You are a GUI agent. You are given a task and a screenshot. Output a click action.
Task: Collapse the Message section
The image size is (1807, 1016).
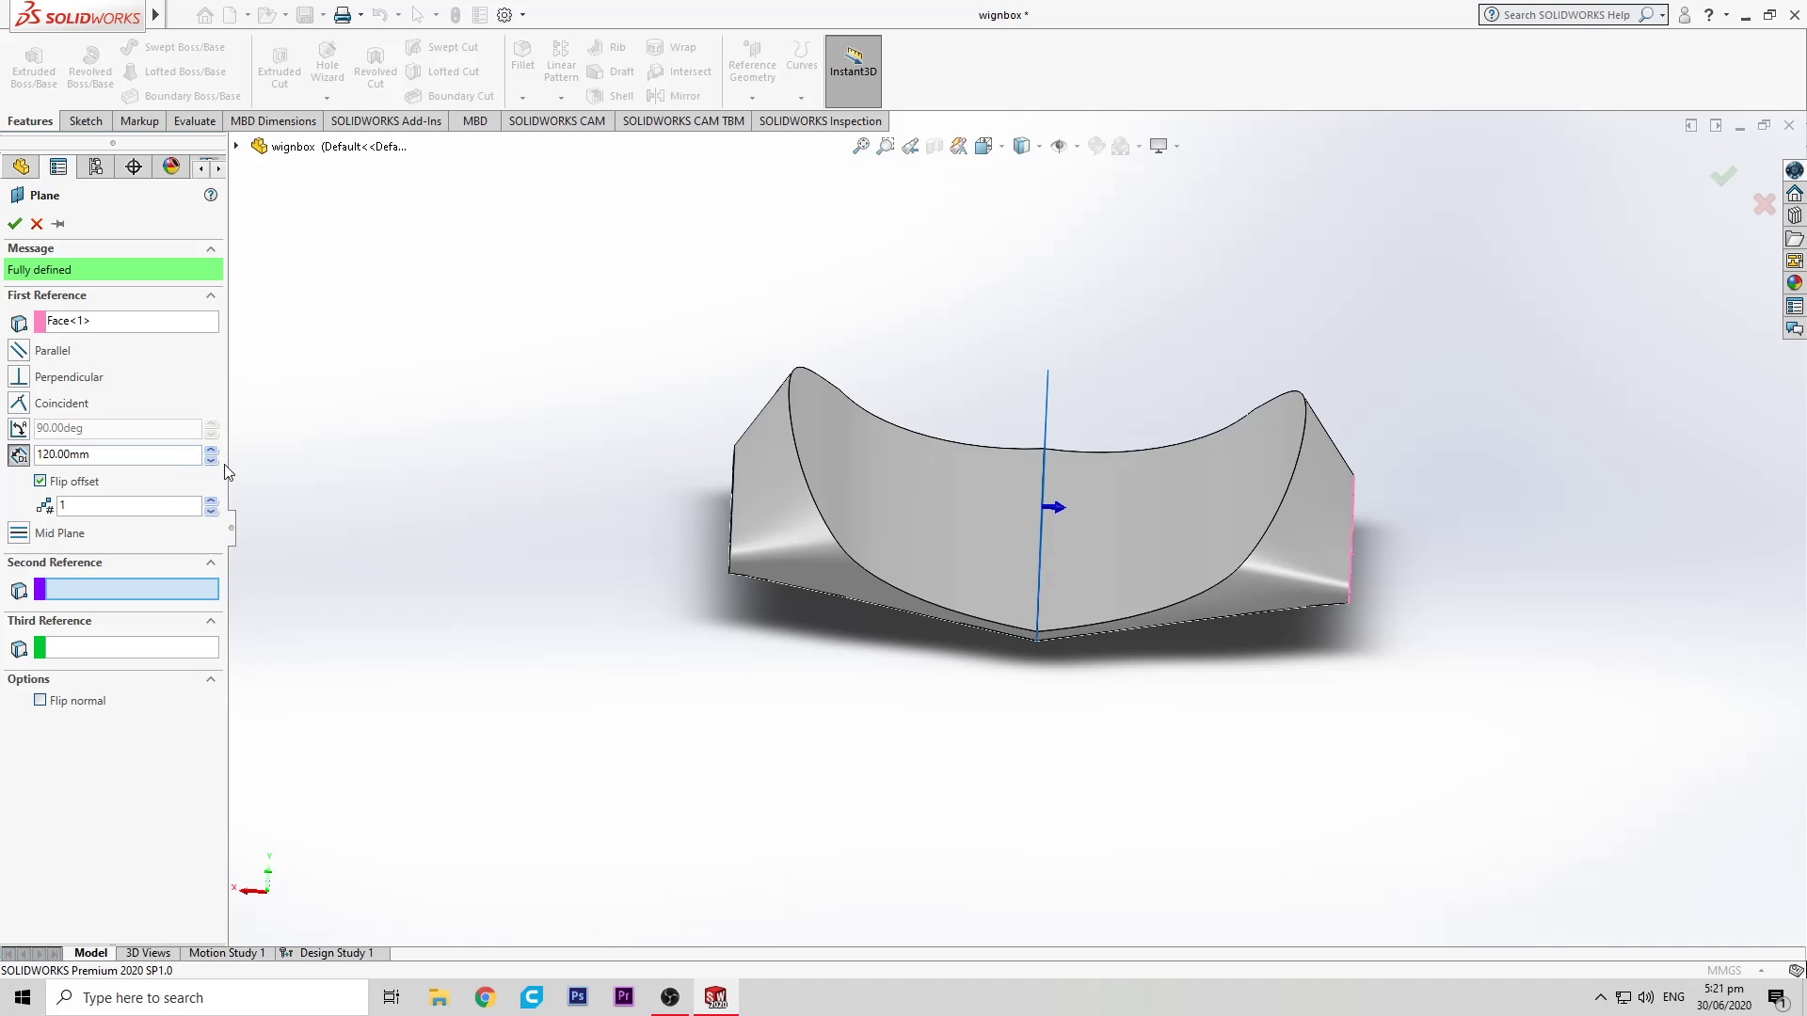click(x=211, y=248)
